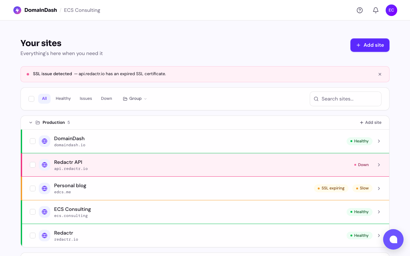Image resolution: width=410 pixels, height=256 pixels.
Task: Dismiss the SSL issue alert banner
Action: click(380, 74)
